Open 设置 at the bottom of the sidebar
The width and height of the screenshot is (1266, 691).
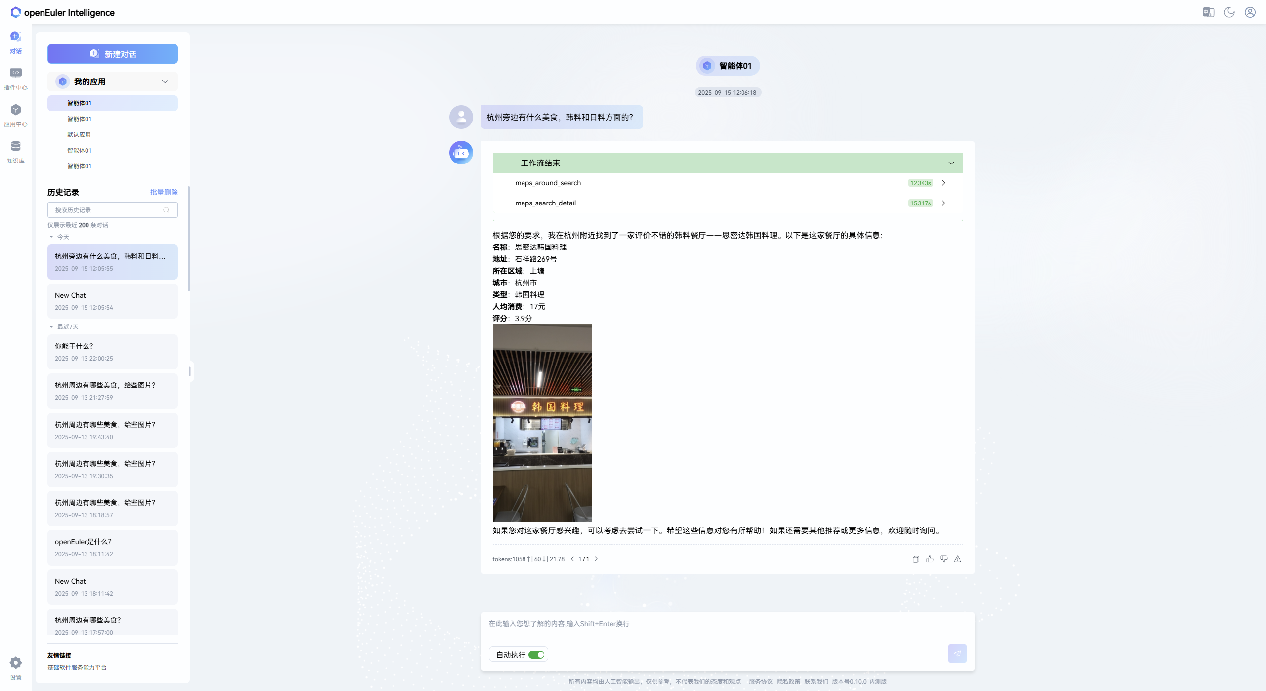coord(15,666)
